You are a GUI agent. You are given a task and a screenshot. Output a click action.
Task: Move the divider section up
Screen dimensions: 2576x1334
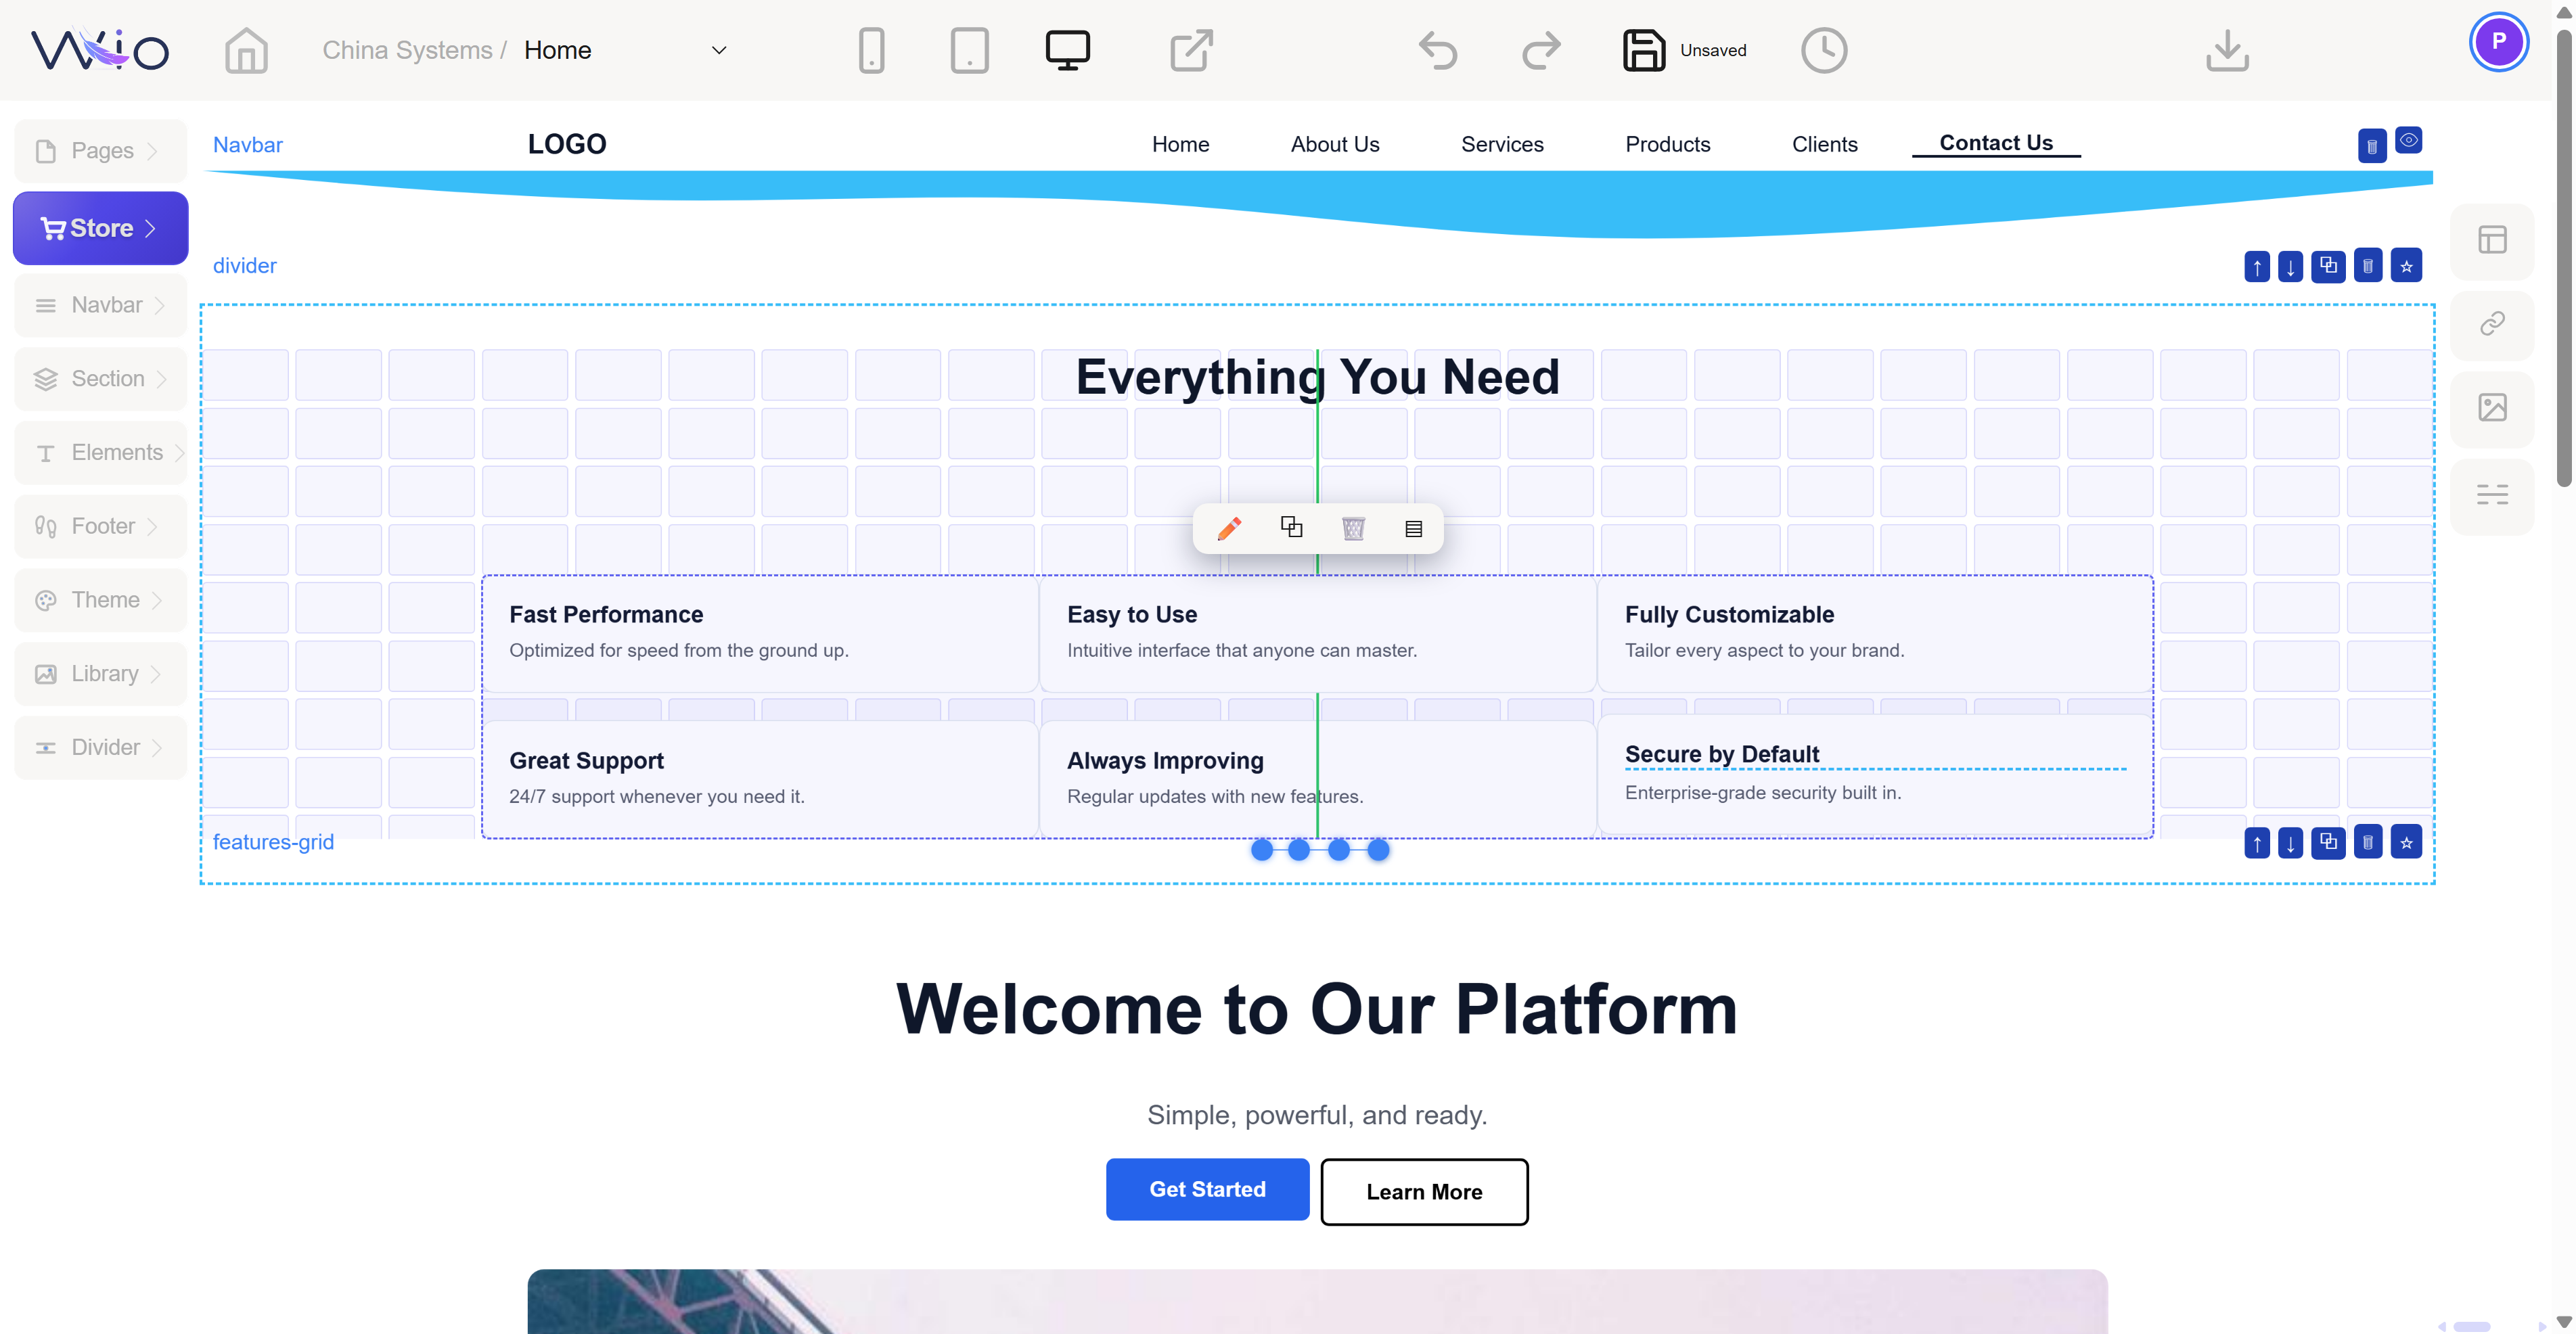coord(2257,266)
